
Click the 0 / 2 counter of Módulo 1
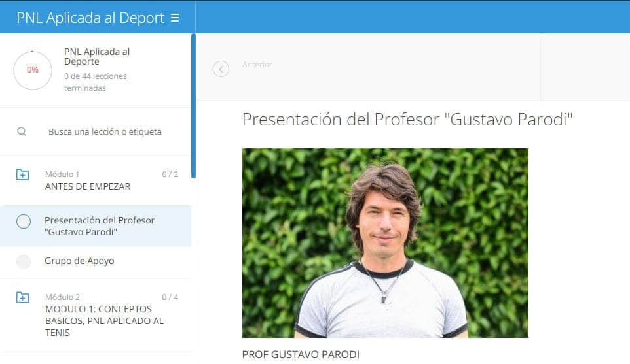[x=170, y=174]
